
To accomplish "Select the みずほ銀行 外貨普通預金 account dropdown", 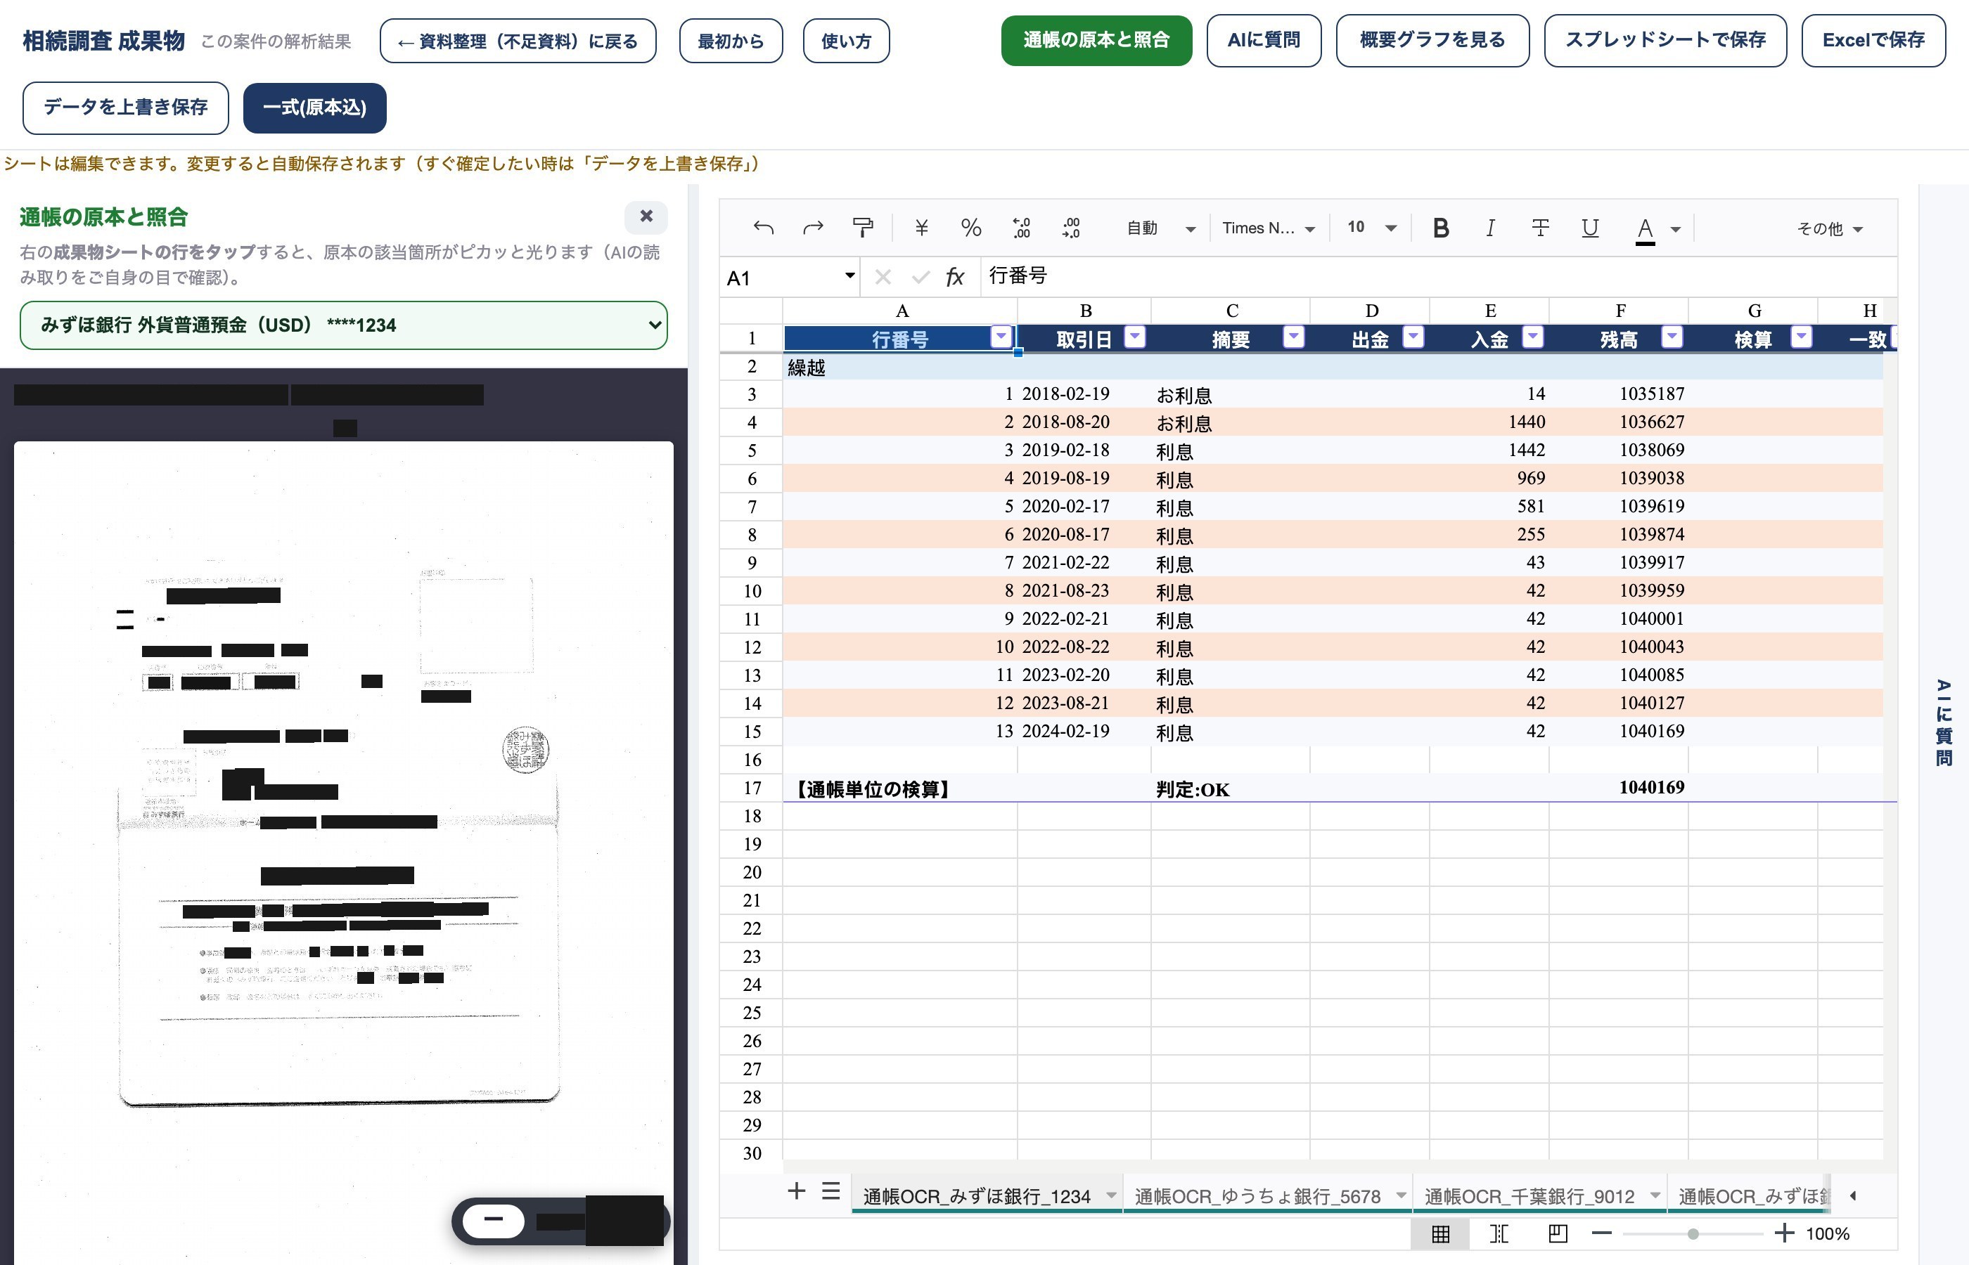I will tap(343, 325).
